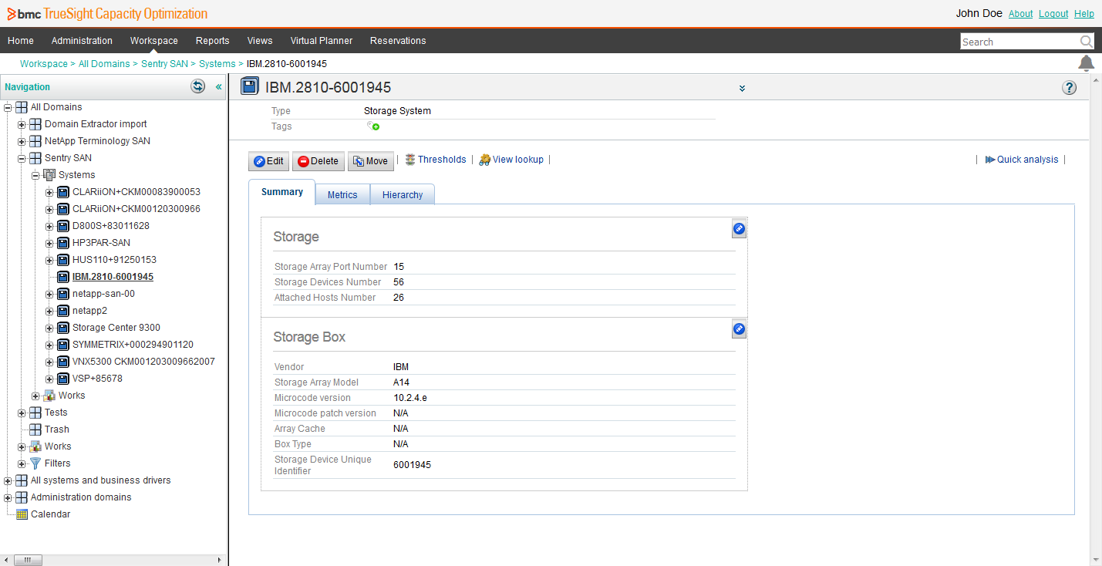
Task: Click the Edit button
Action: (268, 161)
